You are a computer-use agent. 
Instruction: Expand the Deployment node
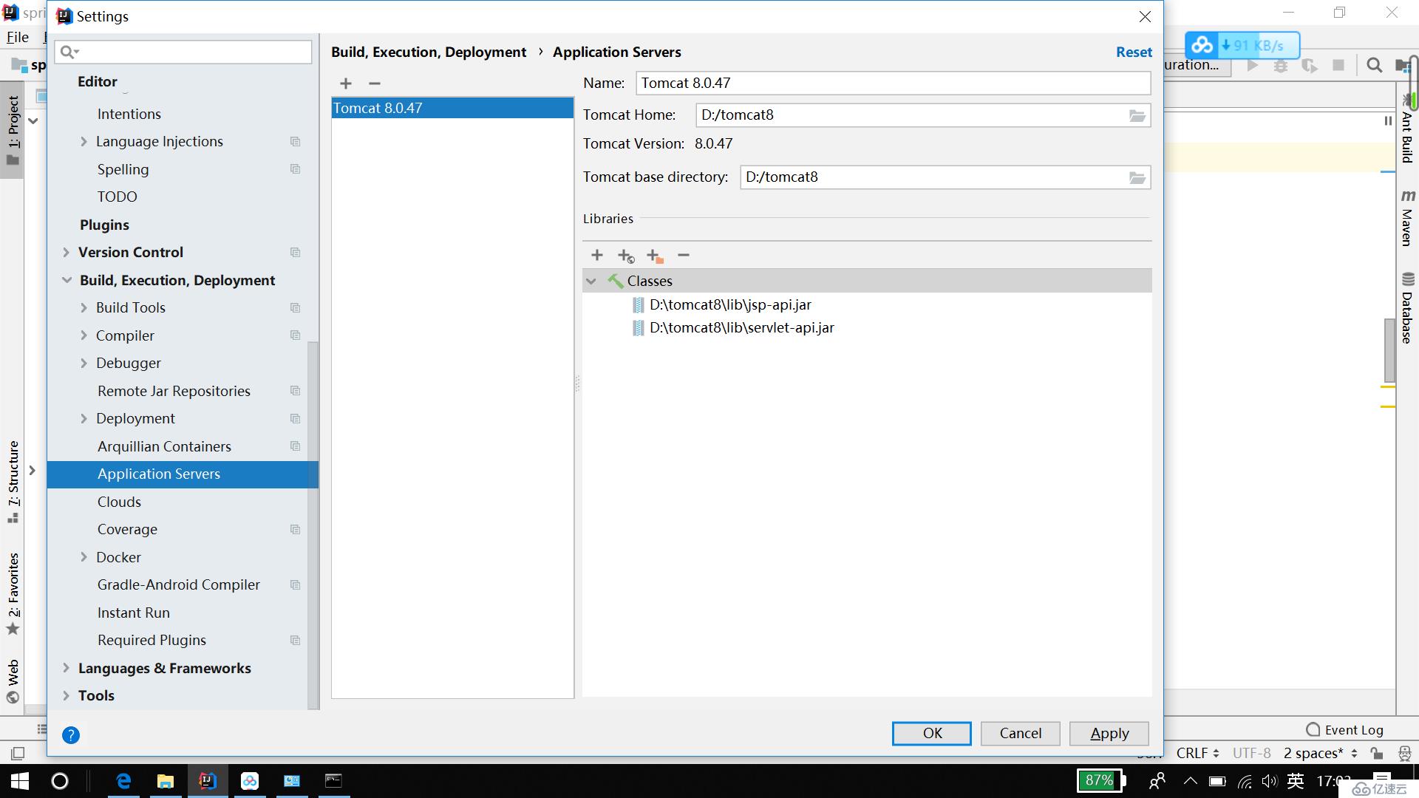(x=84, y=419)
